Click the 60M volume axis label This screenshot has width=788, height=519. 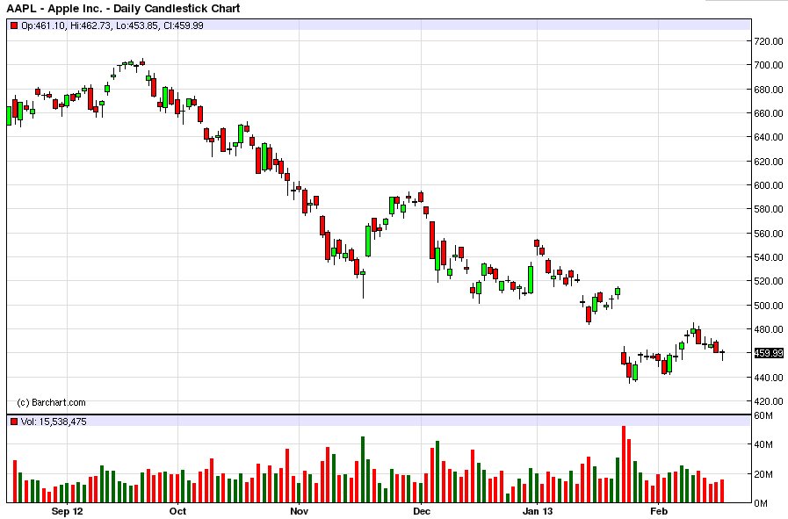(x=763, y=415)
